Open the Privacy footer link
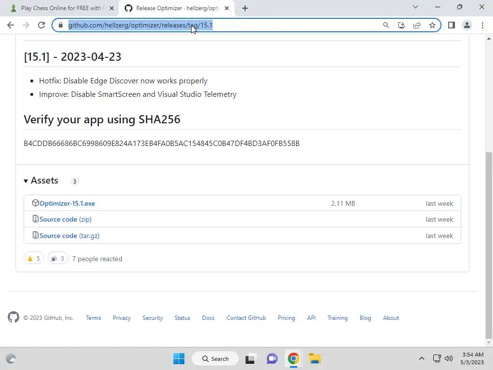493x370 pixels. [122, 318]
